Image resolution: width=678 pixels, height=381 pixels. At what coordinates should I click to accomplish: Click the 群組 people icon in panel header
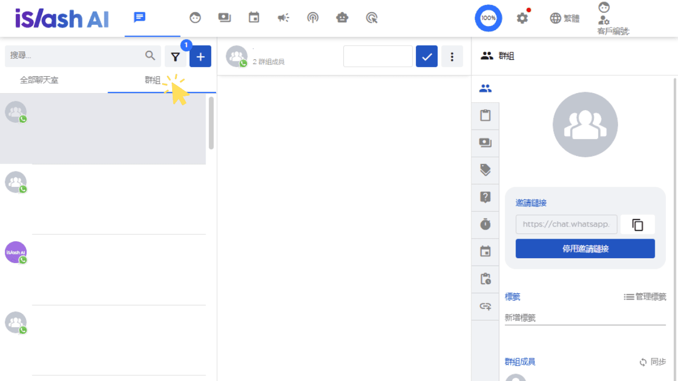click(x=487, y=56)
